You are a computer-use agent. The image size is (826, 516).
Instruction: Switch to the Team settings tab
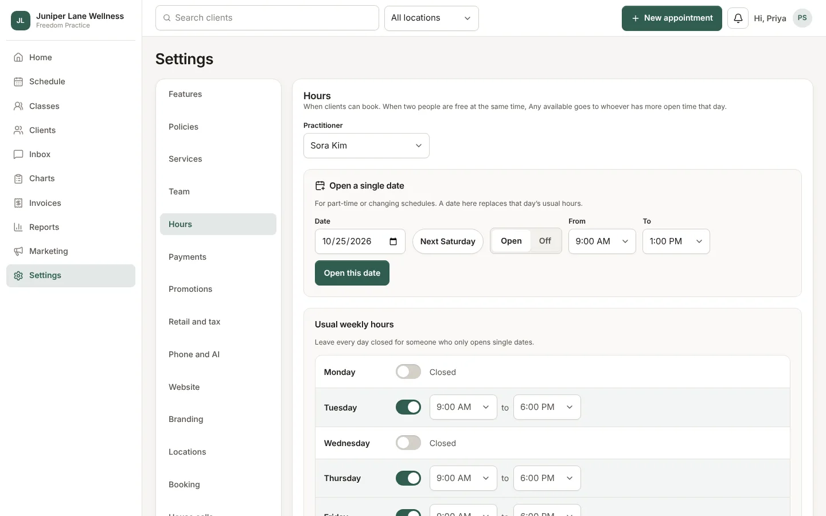pos(218,191)
